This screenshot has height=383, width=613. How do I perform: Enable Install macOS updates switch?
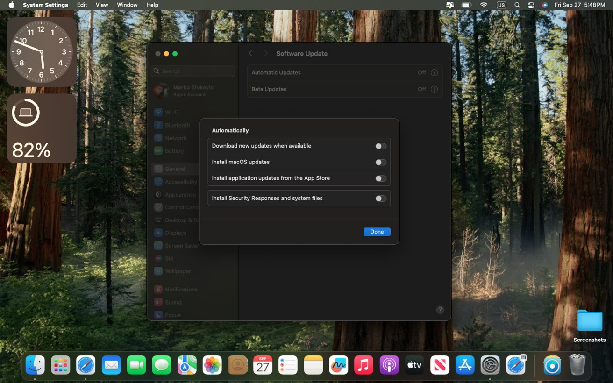(x=381, y=163)
